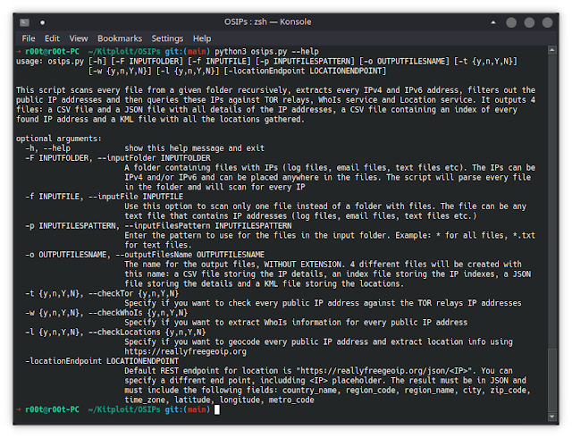Click the 'time_zone, latitude, longitude, metro_code' line
The image size is (572, 438).
pyautogui.click(x=219, y=400)
